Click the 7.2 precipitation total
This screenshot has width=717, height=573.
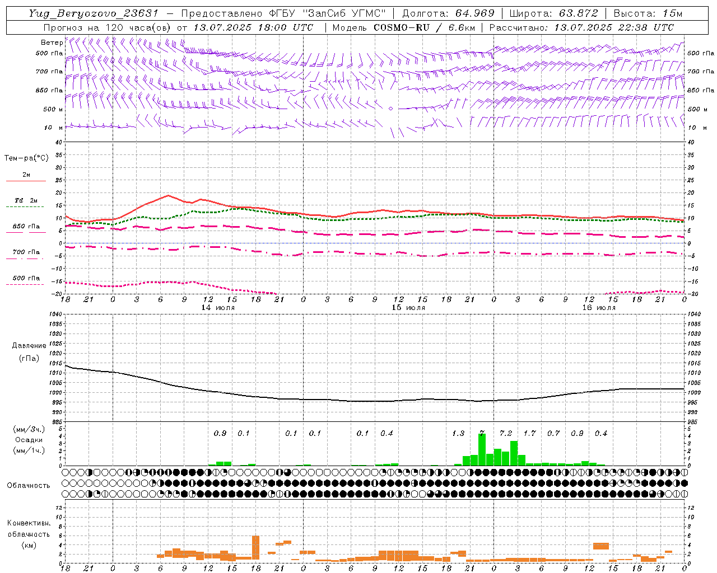[506, 434]
